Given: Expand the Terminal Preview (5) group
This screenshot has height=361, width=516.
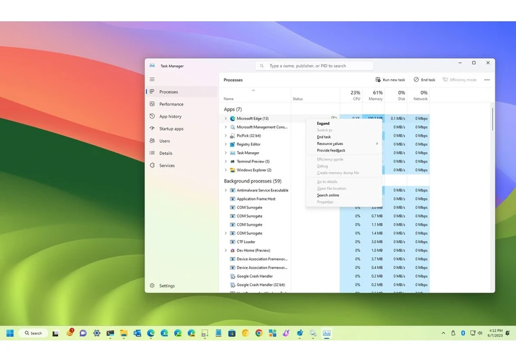Looking at the screenshot, I should coord(225,161).
